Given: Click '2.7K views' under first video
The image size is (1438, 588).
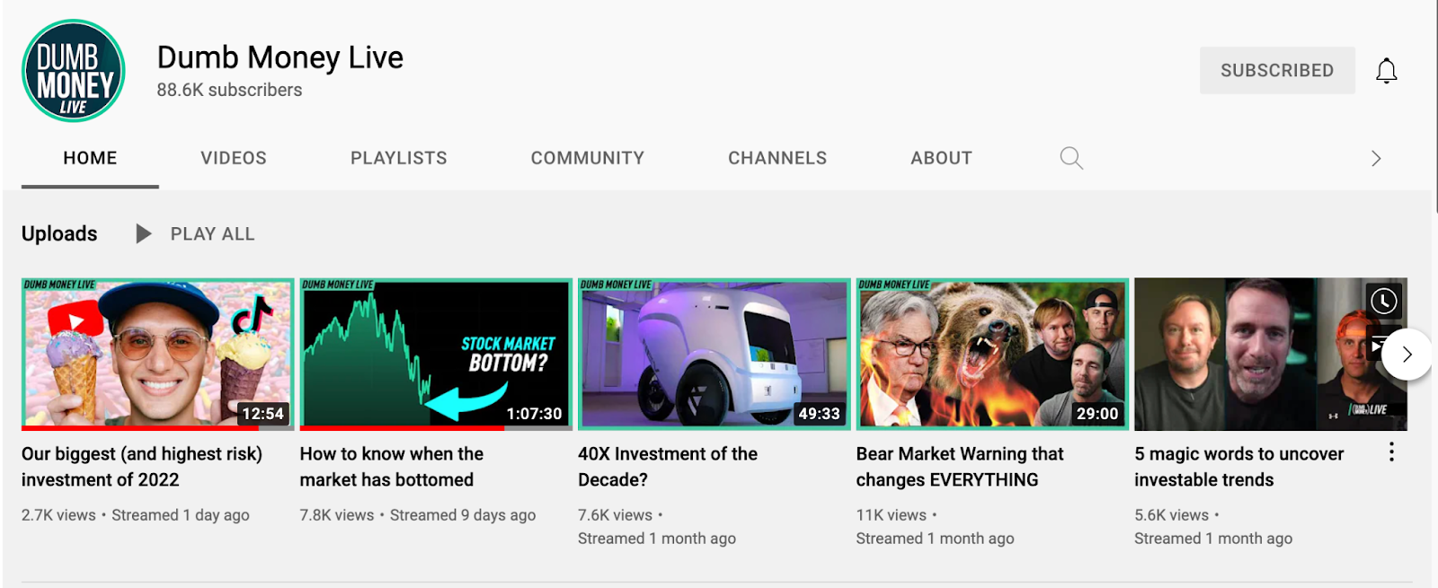Looking at the screenshot, I should (x=58, y=515).
